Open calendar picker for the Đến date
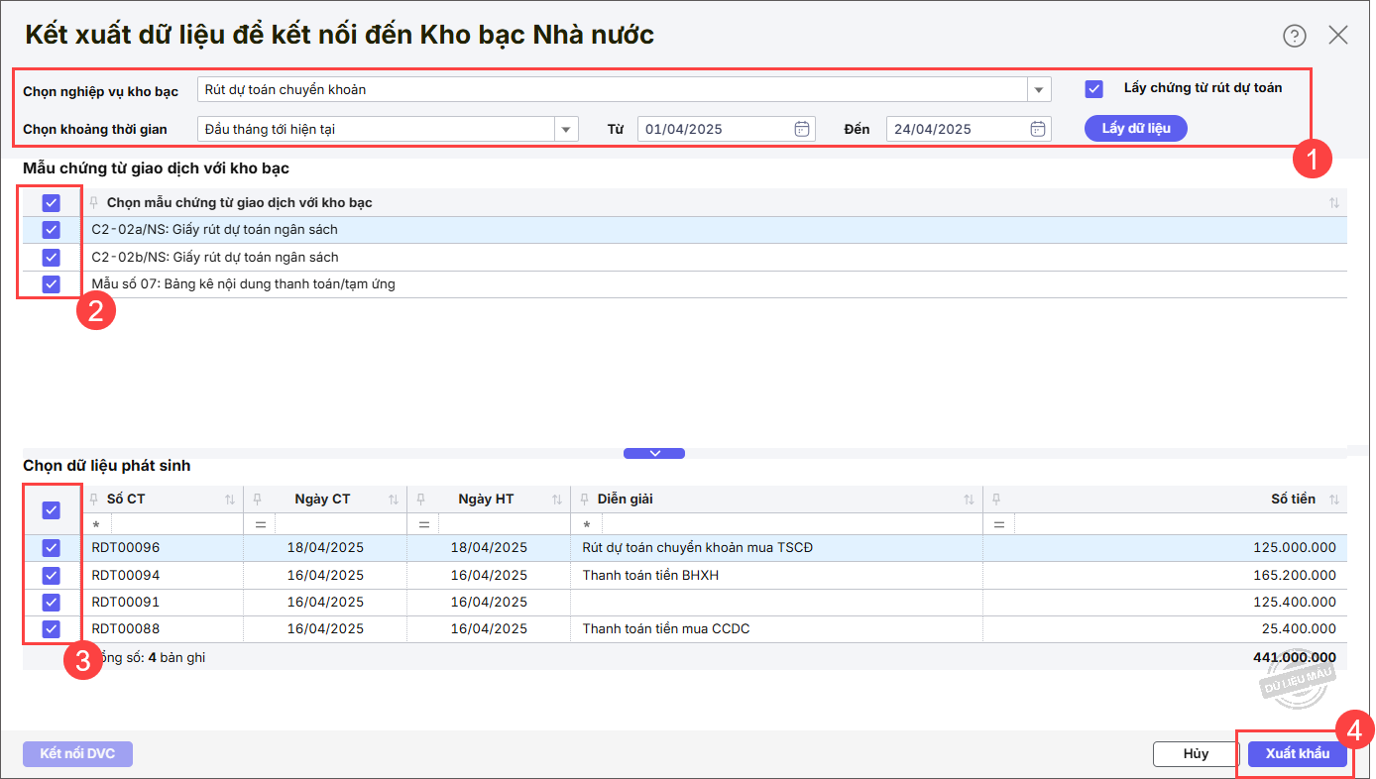1376x779 pixels. [1037, 129]
